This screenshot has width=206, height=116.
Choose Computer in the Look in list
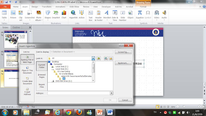coord(58,64)
